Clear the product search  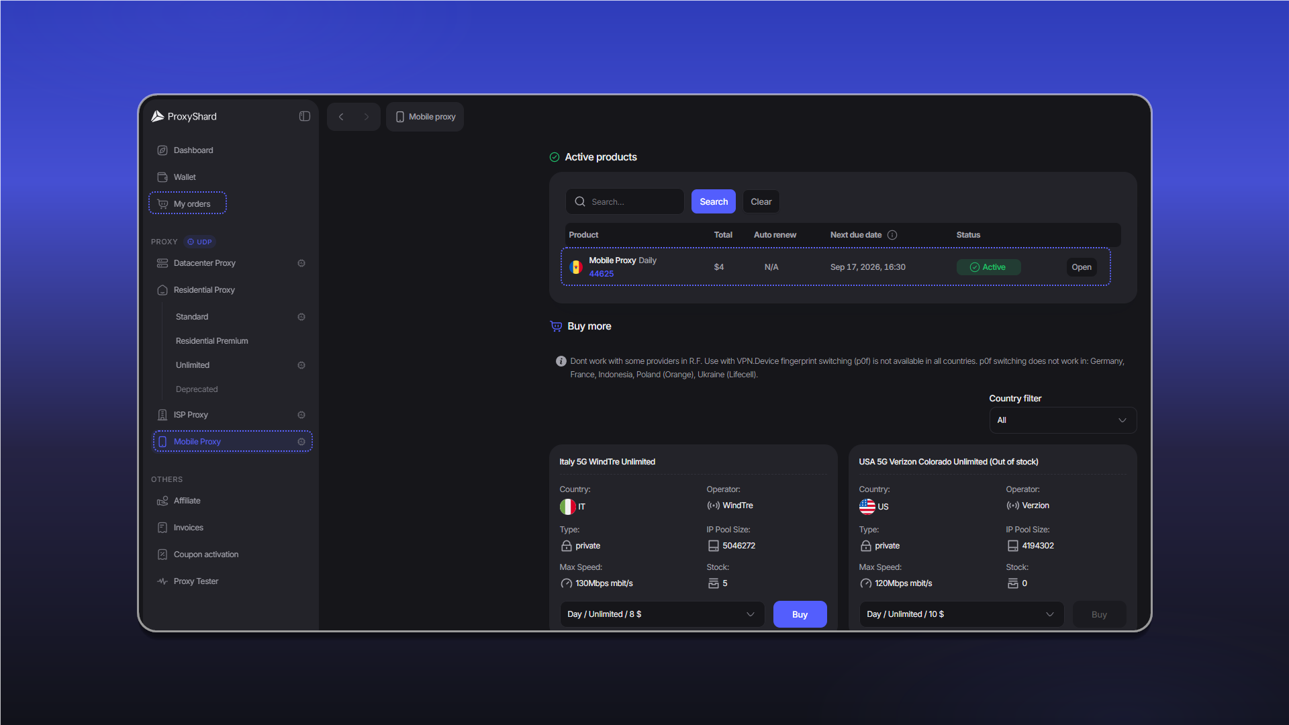761,201
